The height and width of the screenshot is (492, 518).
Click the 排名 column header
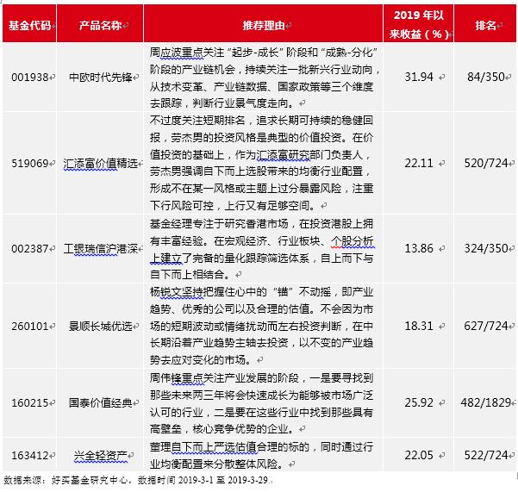pyautogui.click(x=485, y=25)
